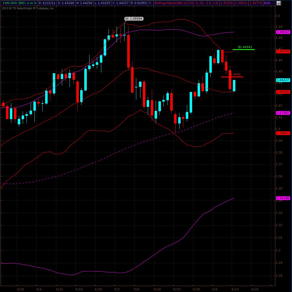This screenshot has width=292, height=292.
Task: Click the D: 6/13/11 date field
Action: (47, 3)
